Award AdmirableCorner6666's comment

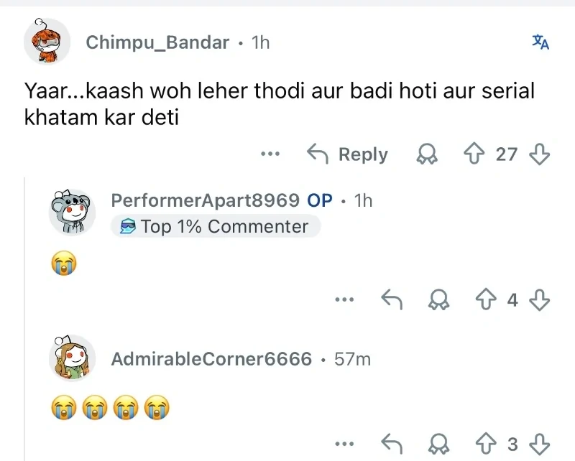click(x=439, y=444)
